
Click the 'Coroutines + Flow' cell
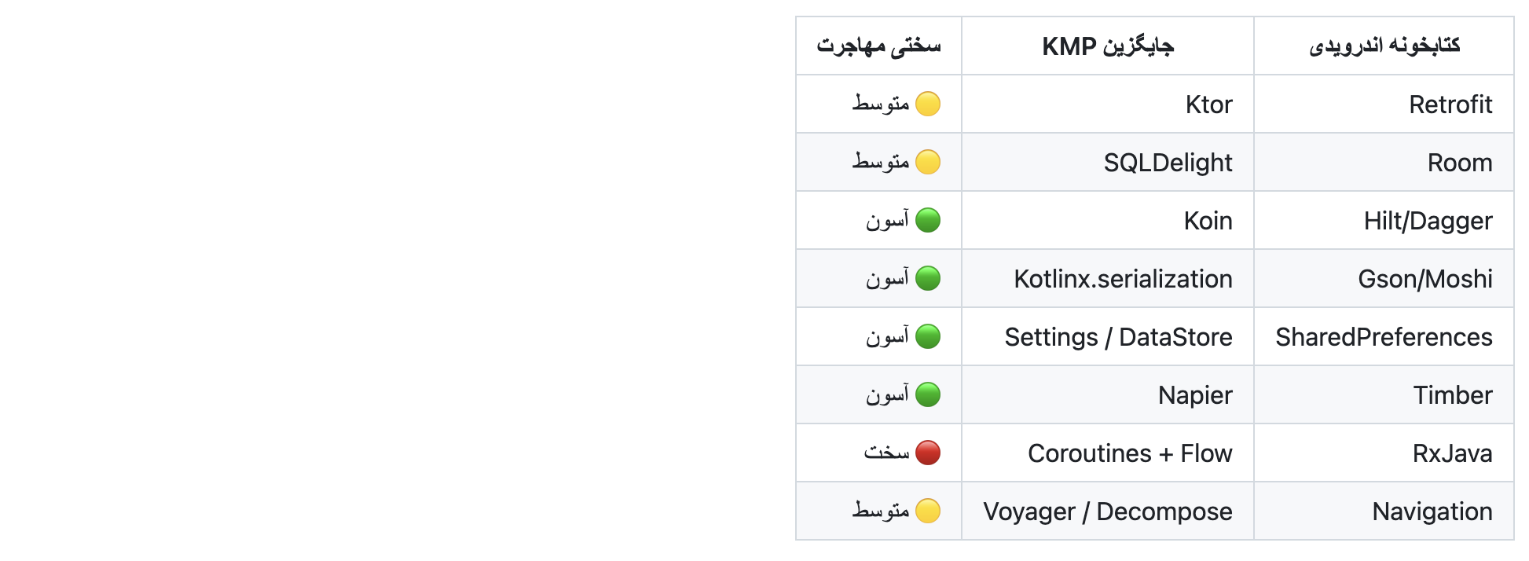[1130, 453]
